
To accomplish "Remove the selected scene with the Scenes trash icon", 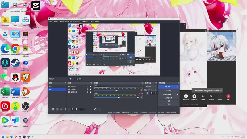I will [x=53, y=109].
